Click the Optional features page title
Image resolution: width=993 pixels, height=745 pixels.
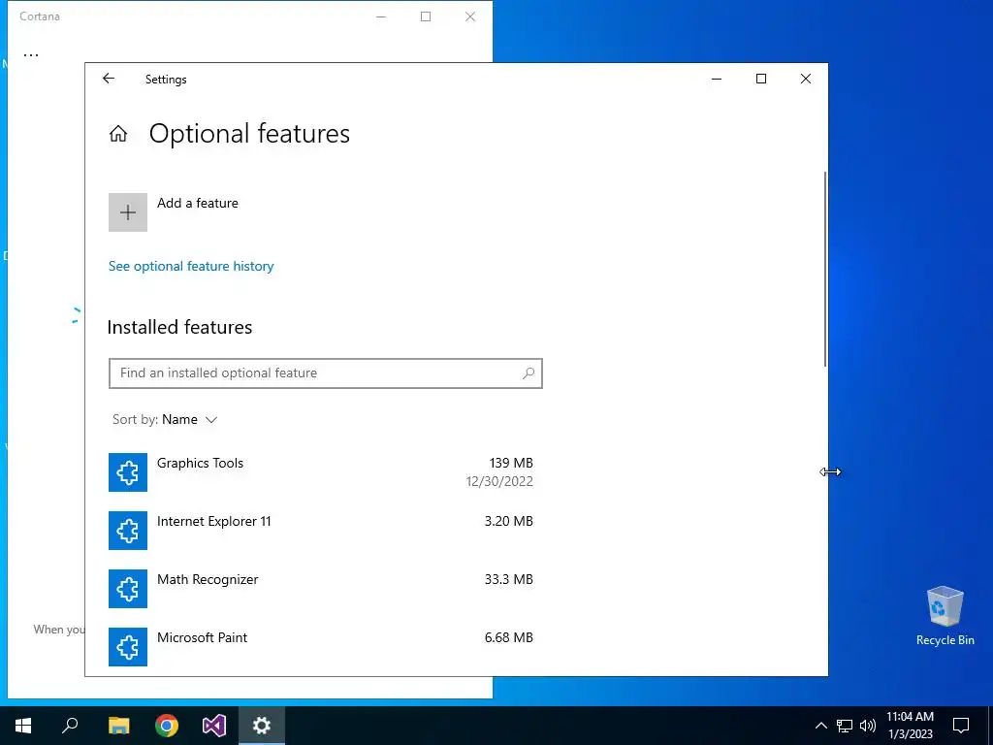coord(249,134)
